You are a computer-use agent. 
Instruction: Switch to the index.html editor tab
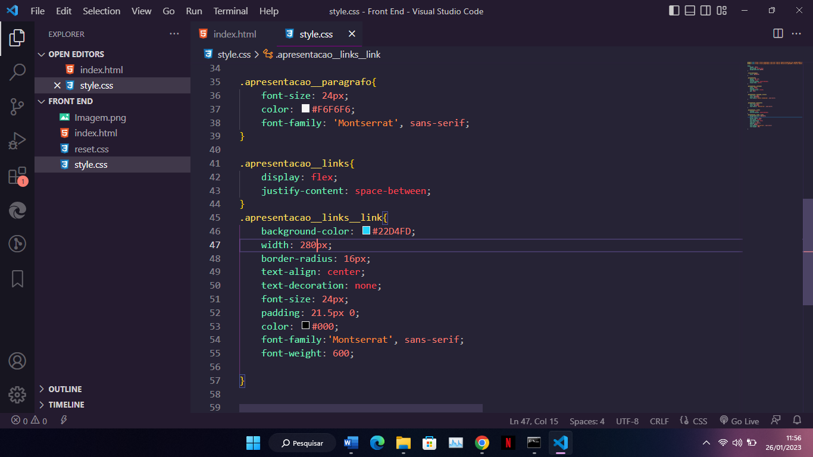tap(233, 34)
